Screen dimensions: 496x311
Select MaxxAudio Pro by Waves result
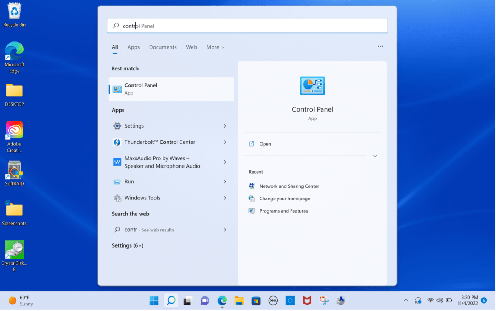[171, 162]
